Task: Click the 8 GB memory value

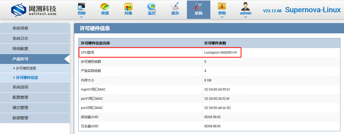Action: point(208,80)
